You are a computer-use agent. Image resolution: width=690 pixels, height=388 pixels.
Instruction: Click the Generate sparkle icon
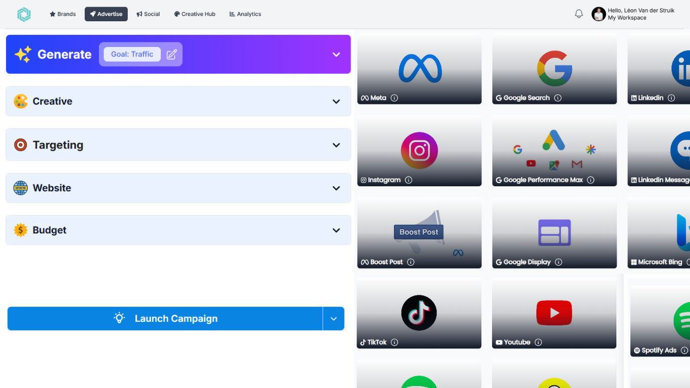(x=23, y=54)
